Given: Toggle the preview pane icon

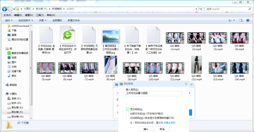Looking at the screenshot, I should (x=241, y=21).
